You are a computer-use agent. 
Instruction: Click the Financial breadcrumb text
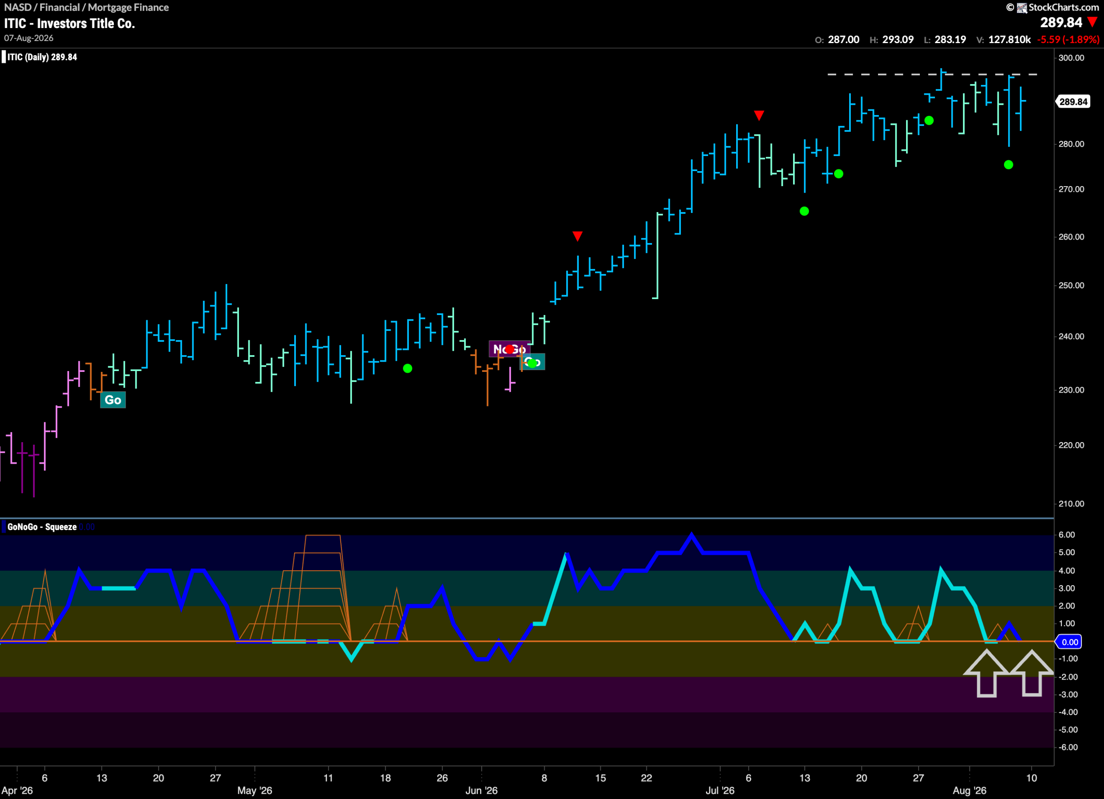click(60, 7)
